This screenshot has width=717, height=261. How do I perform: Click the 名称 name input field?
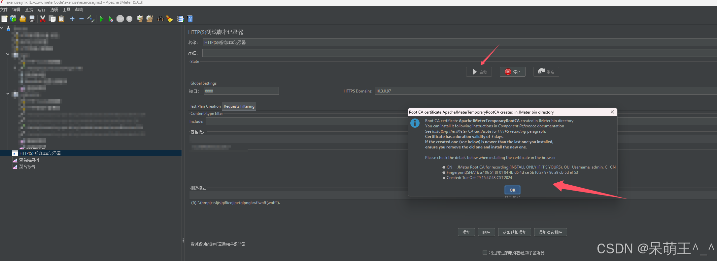pyautogui.click(x=460, y=42)
